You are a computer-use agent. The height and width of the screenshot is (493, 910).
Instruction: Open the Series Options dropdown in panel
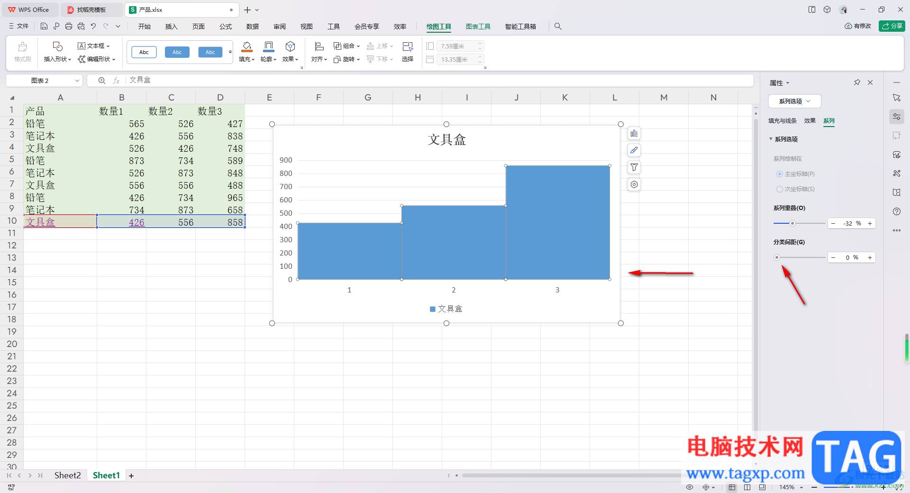tap(795, 101)
